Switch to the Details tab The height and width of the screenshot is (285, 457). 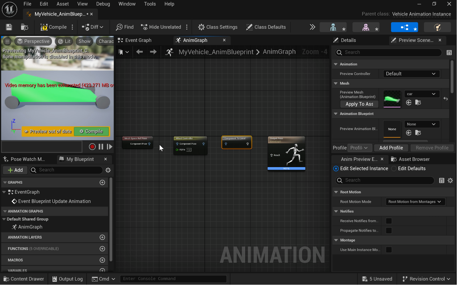pyautogui.click(x=345, y=40)
